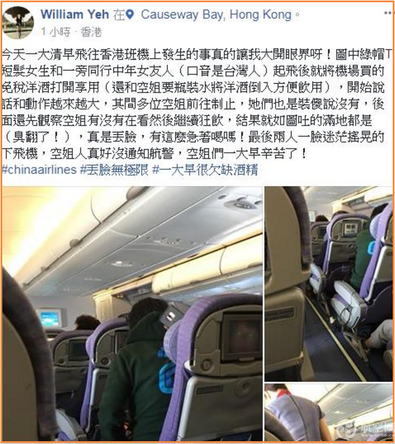Open the Causeway Bay, Hong Kong location
The width and height of the screenshot is (395, 444).
click(x=216, y=15)
